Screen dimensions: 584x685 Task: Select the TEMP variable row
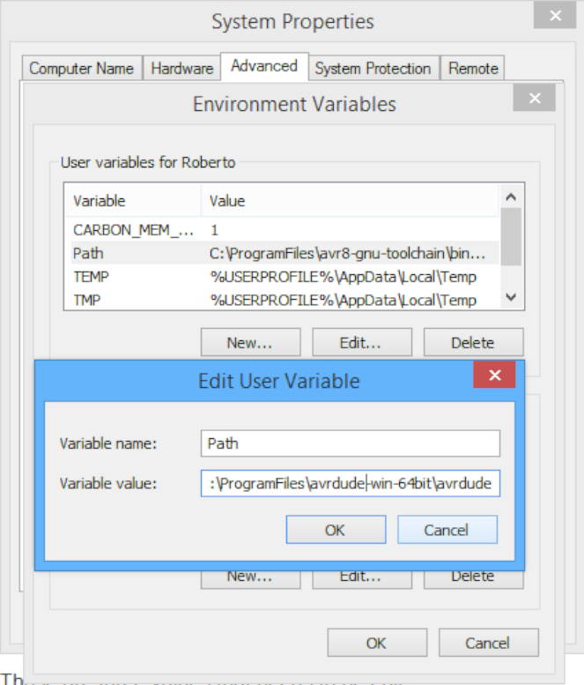tap(282, 277)
